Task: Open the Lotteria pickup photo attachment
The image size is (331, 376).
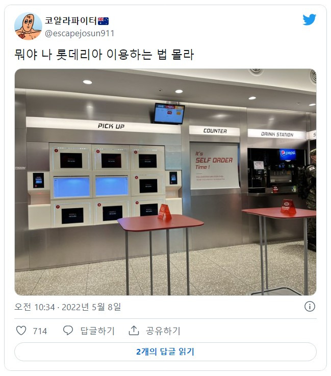Action: (x=165, y=182)
